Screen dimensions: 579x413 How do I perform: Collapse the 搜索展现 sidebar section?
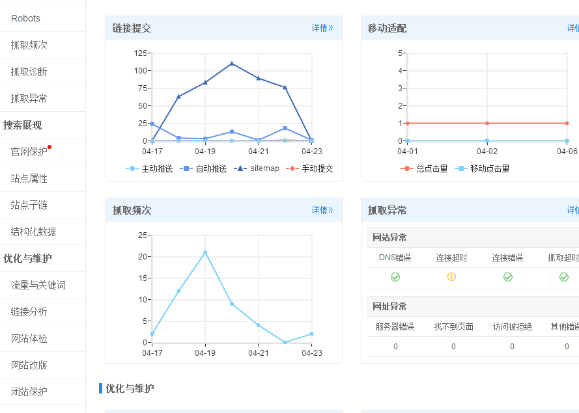pos(23,125)
